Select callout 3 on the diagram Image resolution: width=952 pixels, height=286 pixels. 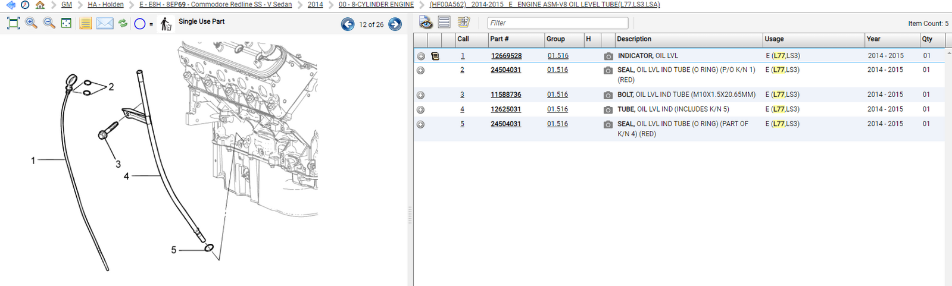118,165
